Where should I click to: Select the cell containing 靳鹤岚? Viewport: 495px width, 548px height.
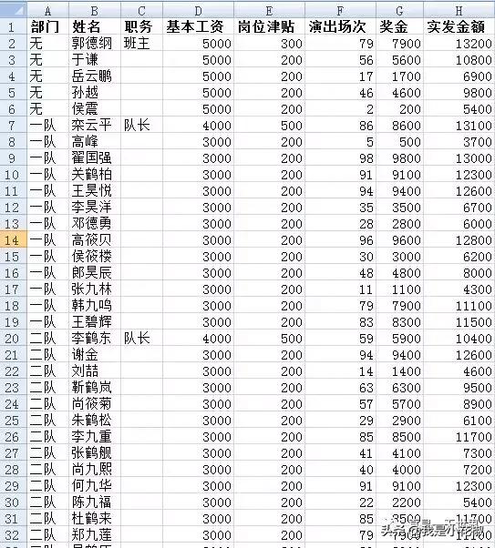click(x=95, y=387)
